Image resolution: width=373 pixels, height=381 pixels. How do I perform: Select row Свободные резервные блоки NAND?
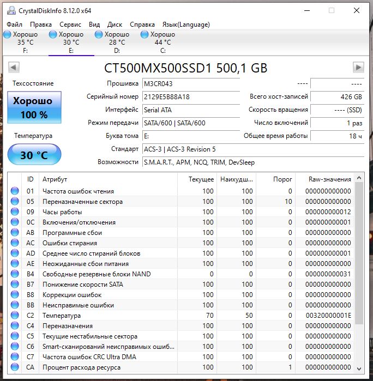(x=181, y=274)
